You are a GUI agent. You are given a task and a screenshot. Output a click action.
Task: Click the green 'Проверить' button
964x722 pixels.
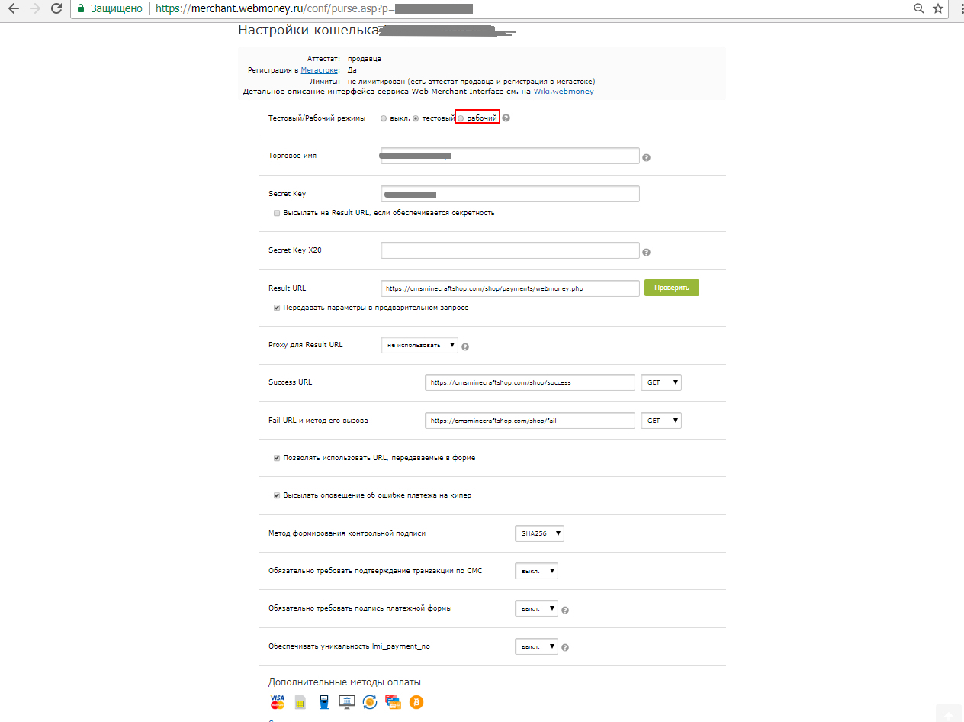(x=671, y=288)
